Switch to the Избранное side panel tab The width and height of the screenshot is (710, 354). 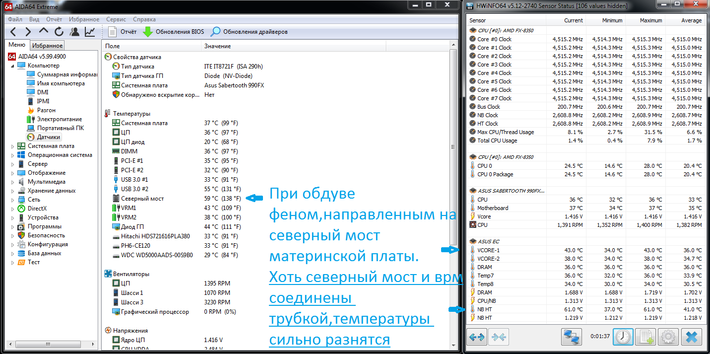coord(47,46)
